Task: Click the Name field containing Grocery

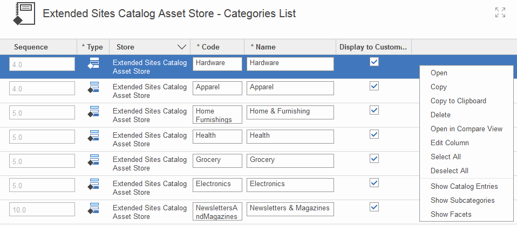Action: [x=290, y=160]
